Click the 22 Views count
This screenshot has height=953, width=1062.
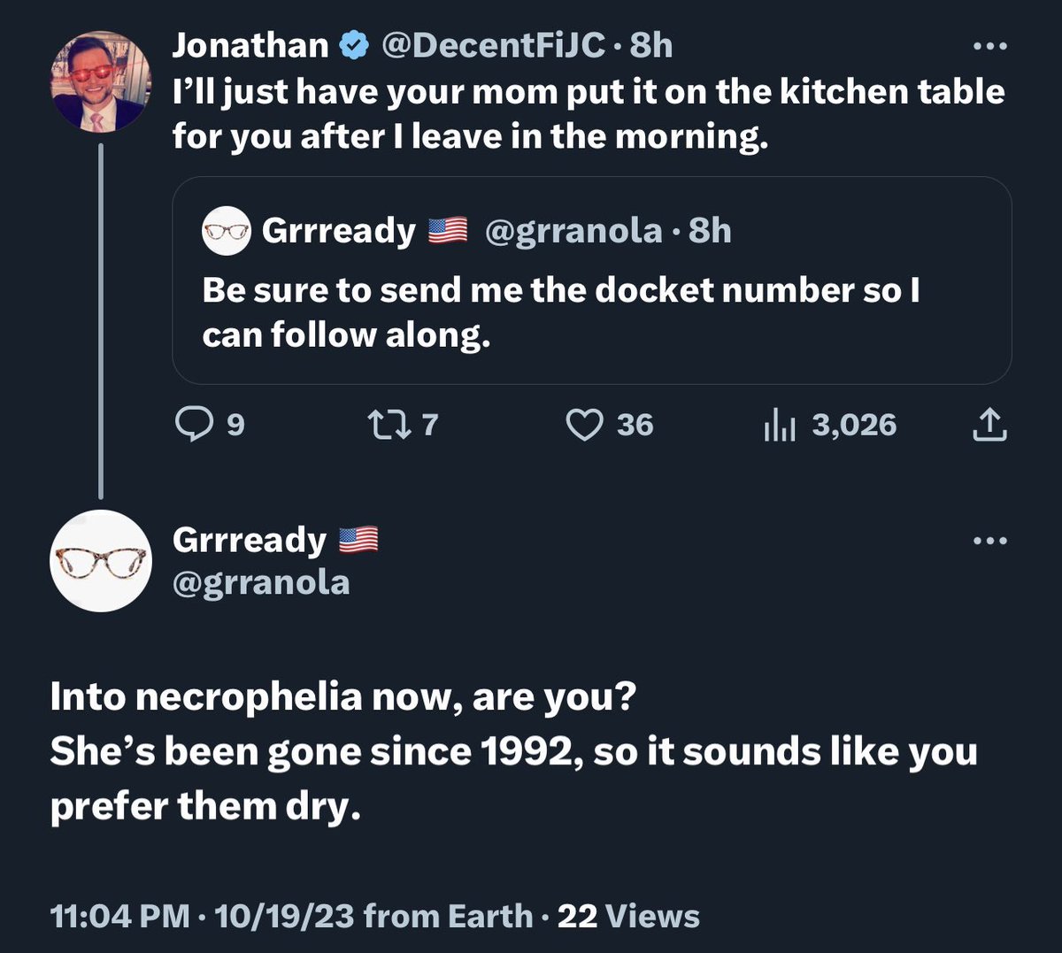pos(628,916)
